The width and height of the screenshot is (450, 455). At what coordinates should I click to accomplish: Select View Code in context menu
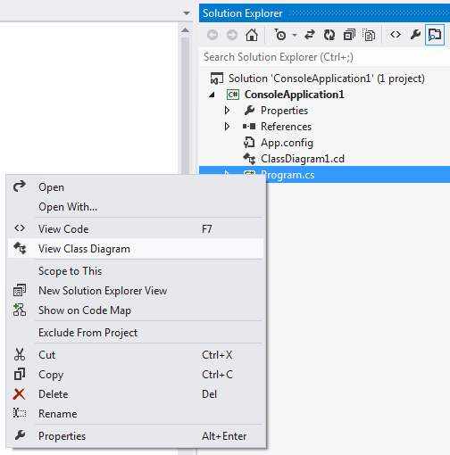[x=136, y=229]
